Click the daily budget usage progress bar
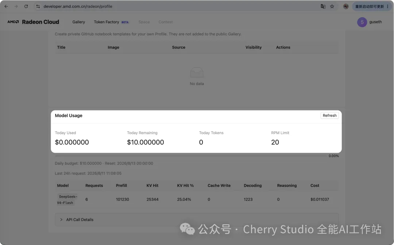The image size is (394, 245). pyautogui.click(x=191, y=156)
